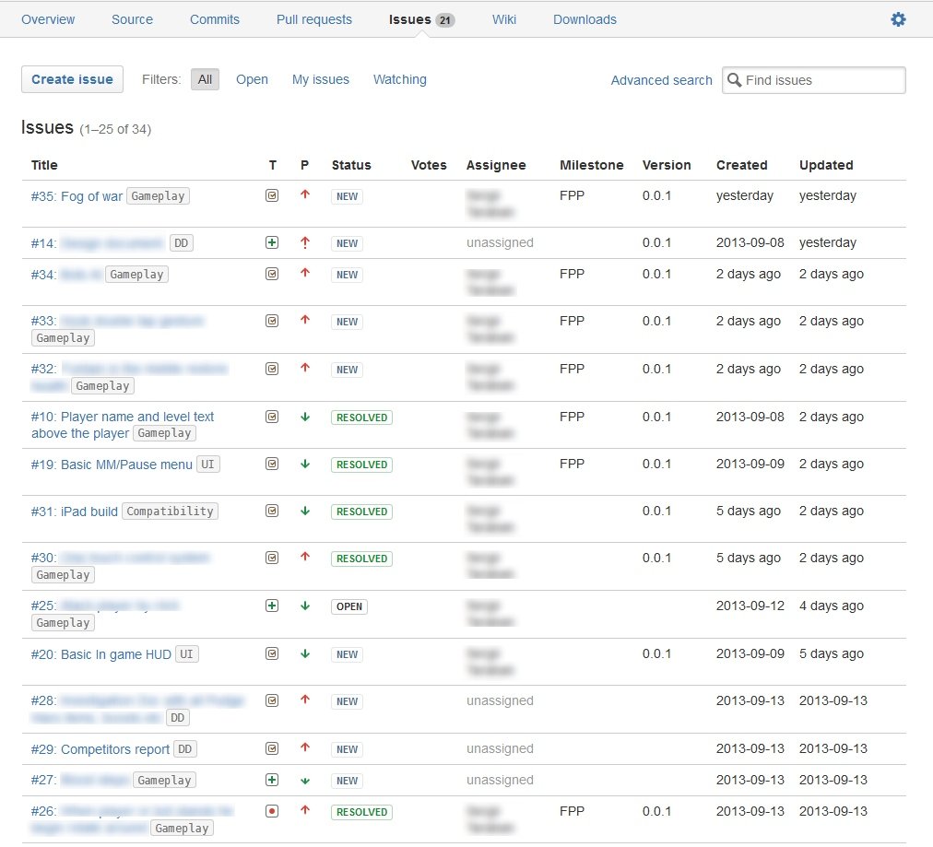Filter by Watching issues
Image resolution: width=933 pixels, height=847 pixels.
tap(400, 79)
